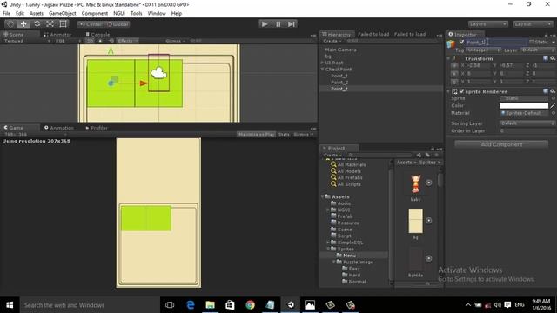
Task: Open the Layers dropdown
Action: (x=487, y=24)
